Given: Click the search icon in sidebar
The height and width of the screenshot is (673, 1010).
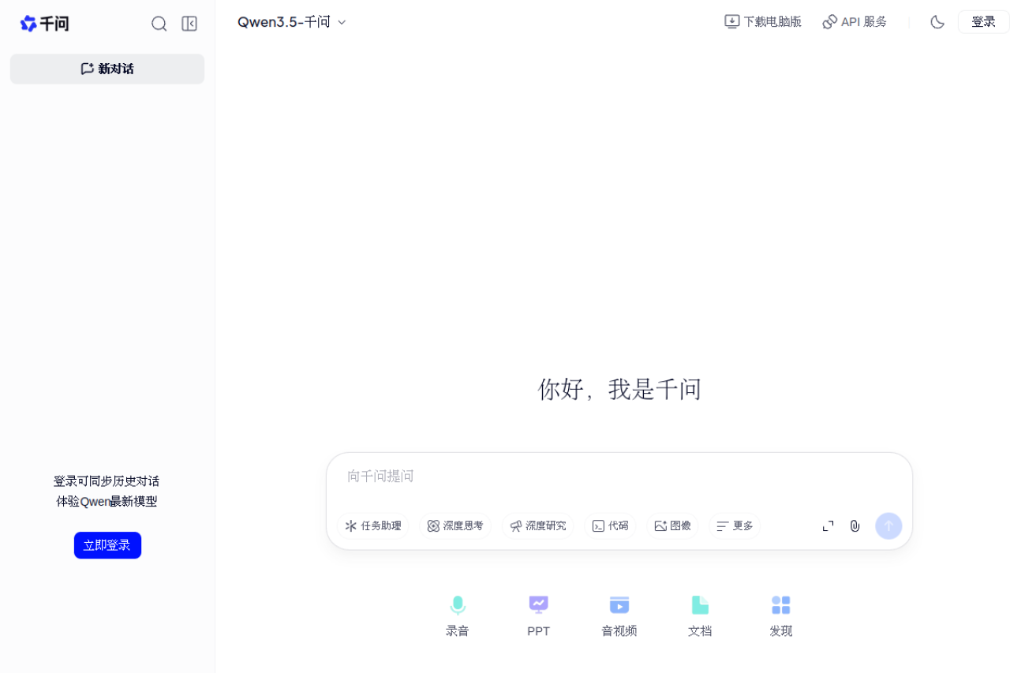Looking at the screenshot, I should 159,24.
